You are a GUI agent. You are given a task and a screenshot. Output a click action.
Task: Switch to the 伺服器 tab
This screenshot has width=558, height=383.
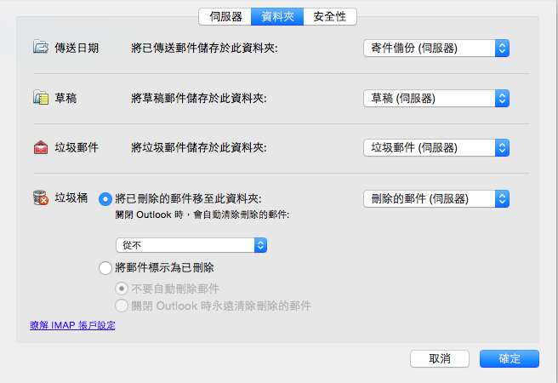[x=225, y=16]
